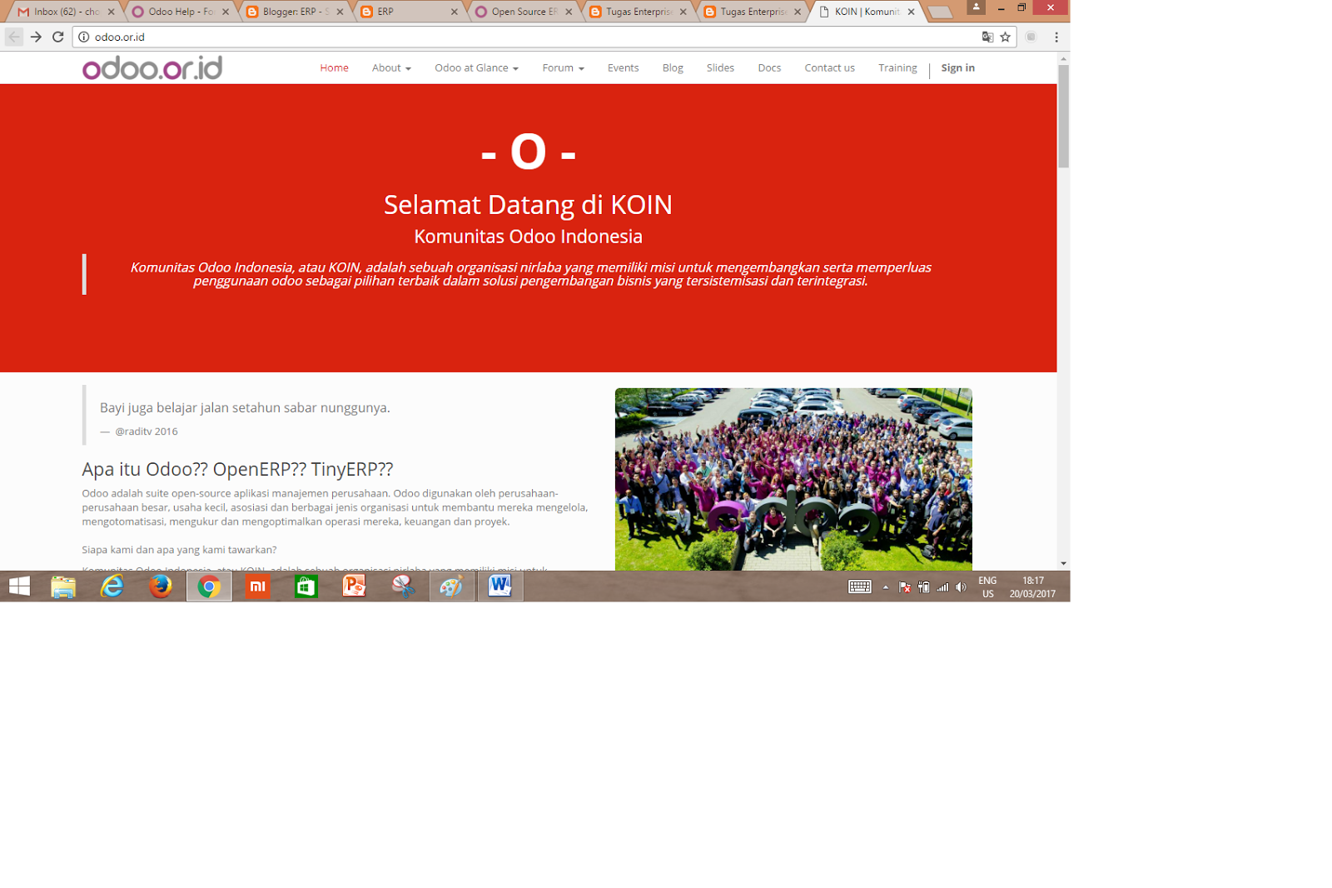Click the quote "Bayi juga belajar jalan"
The image size is (1332, 888).
pos(245,407)
